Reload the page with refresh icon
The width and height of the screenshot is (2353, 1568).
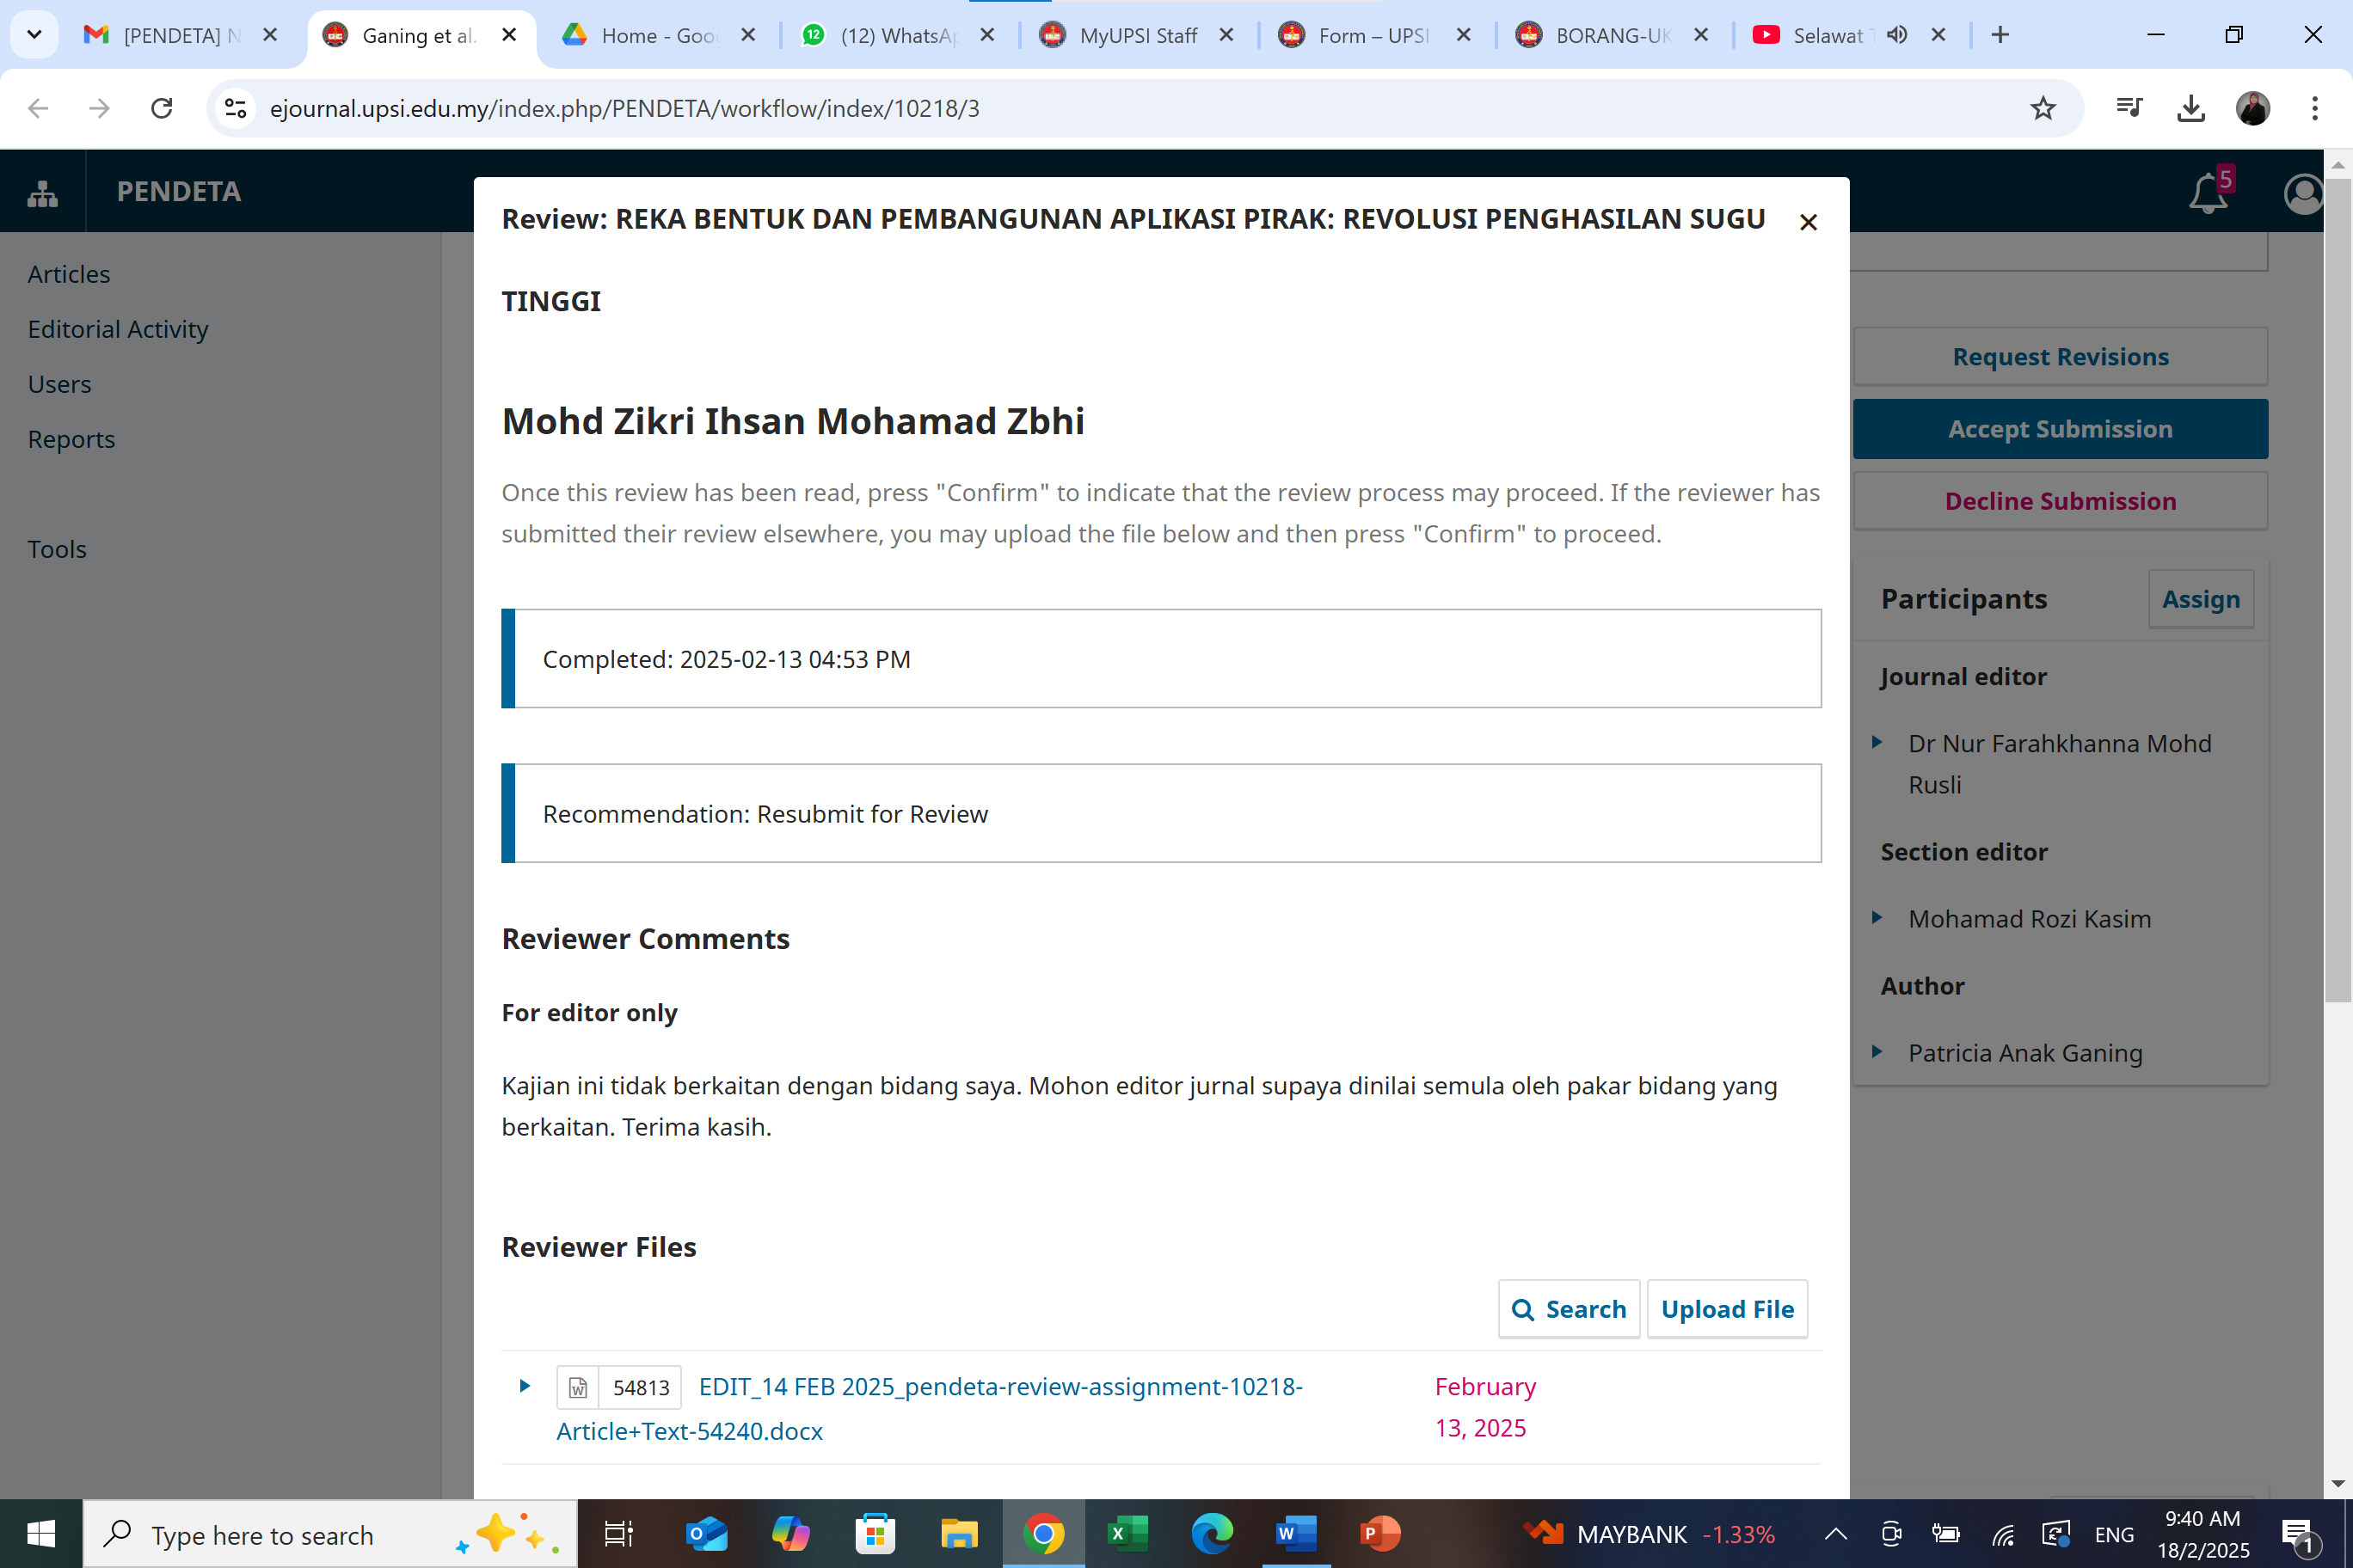coord(161,108)
